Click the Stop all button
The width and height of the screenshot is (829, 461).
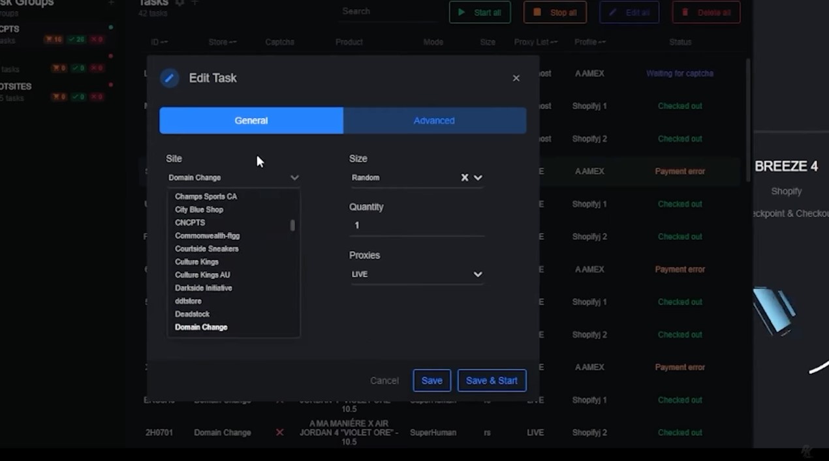click(555, 12)
